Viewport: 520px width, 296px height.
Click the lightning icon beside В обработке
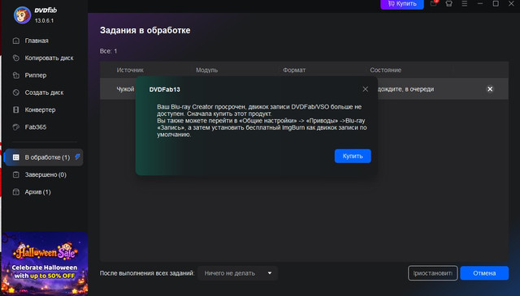(x=77, y=157)
